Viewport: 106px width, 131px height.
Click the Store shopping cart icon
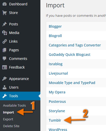point(5,13)
